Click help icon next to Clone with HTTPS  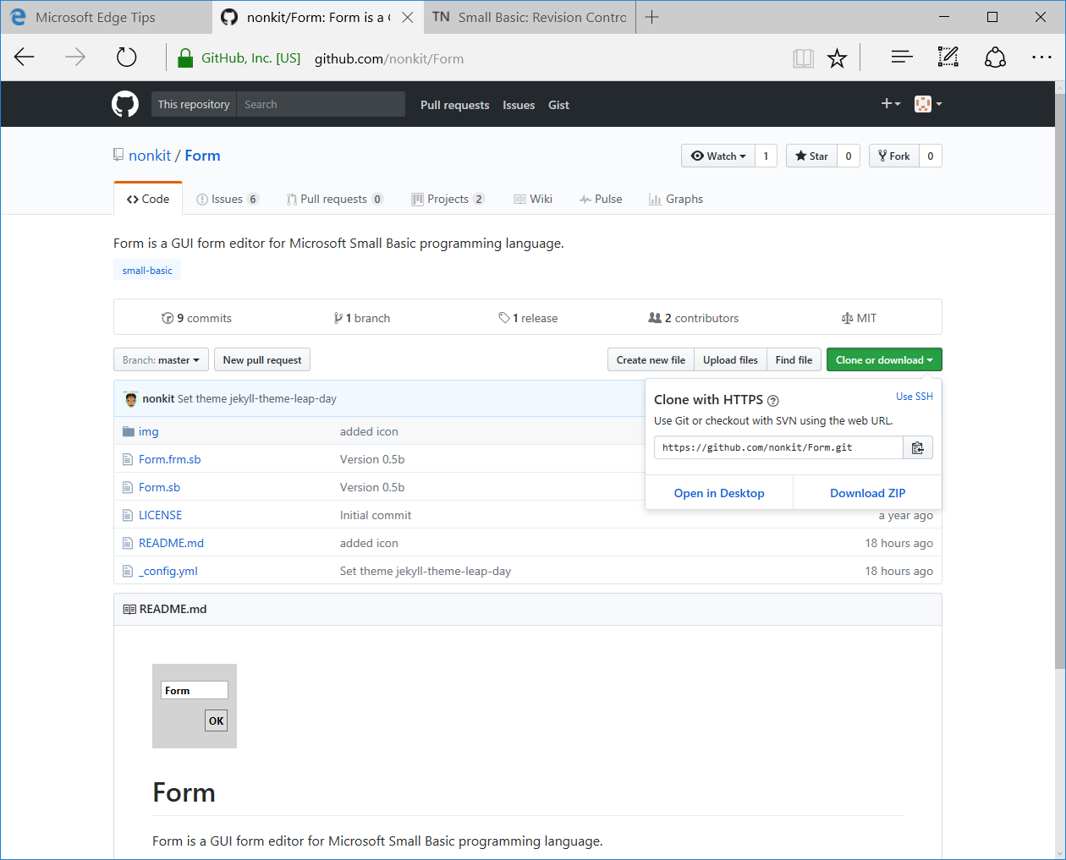click(x=772, y=401)
